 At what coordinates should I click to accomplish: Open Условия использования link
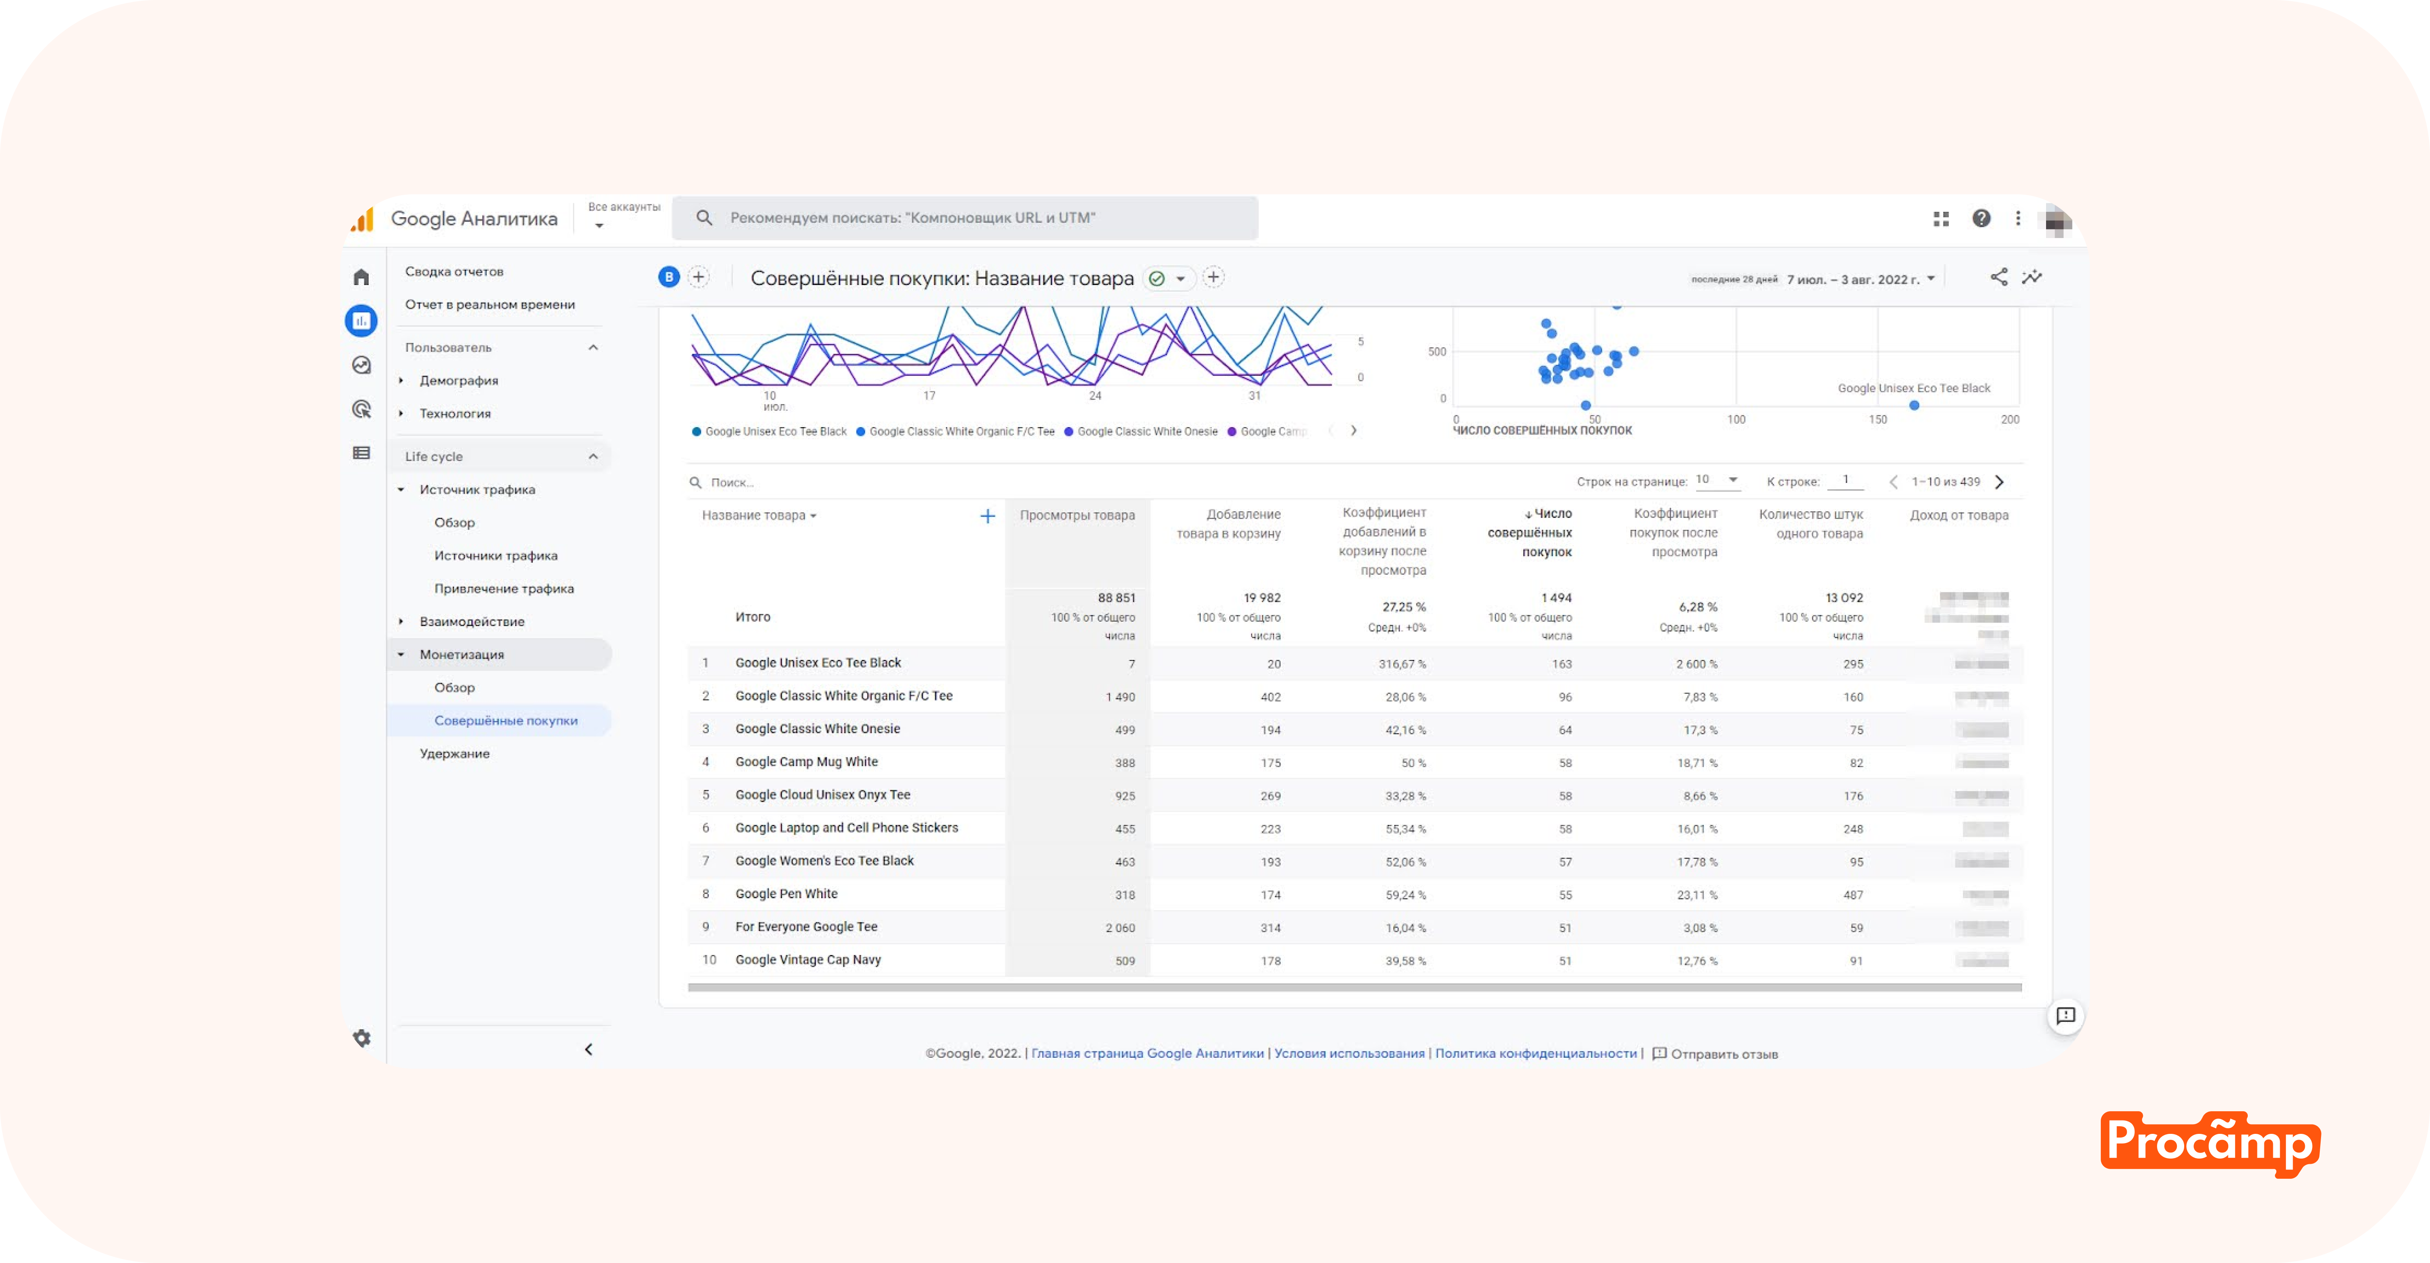(1349, 1053)
